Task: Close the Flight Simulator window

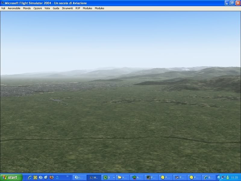Action: (238, 3)
